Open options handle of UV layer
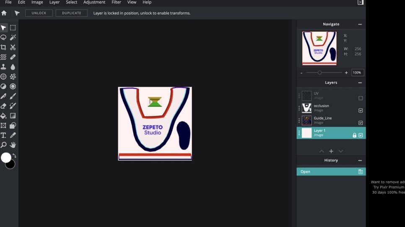 pyautogui.click(x=299, y=96)
